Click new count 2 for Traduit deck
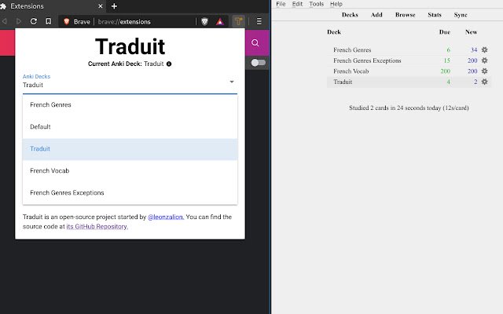The image size is (503, 314). (475, 82)
